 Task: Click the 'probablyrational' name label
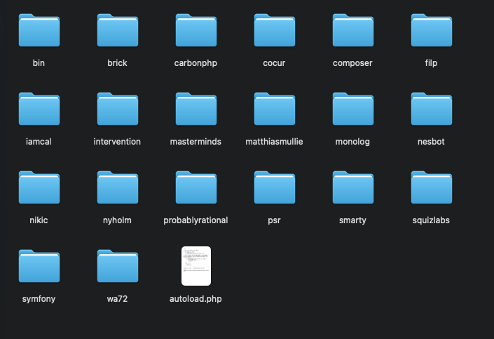tap(195, 220)
